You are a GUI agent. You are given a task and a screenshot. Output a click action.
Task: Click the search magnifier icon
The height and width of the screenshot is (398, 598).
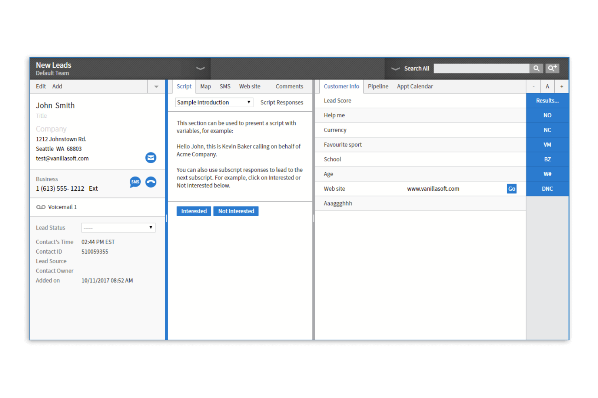coord(536,69)
